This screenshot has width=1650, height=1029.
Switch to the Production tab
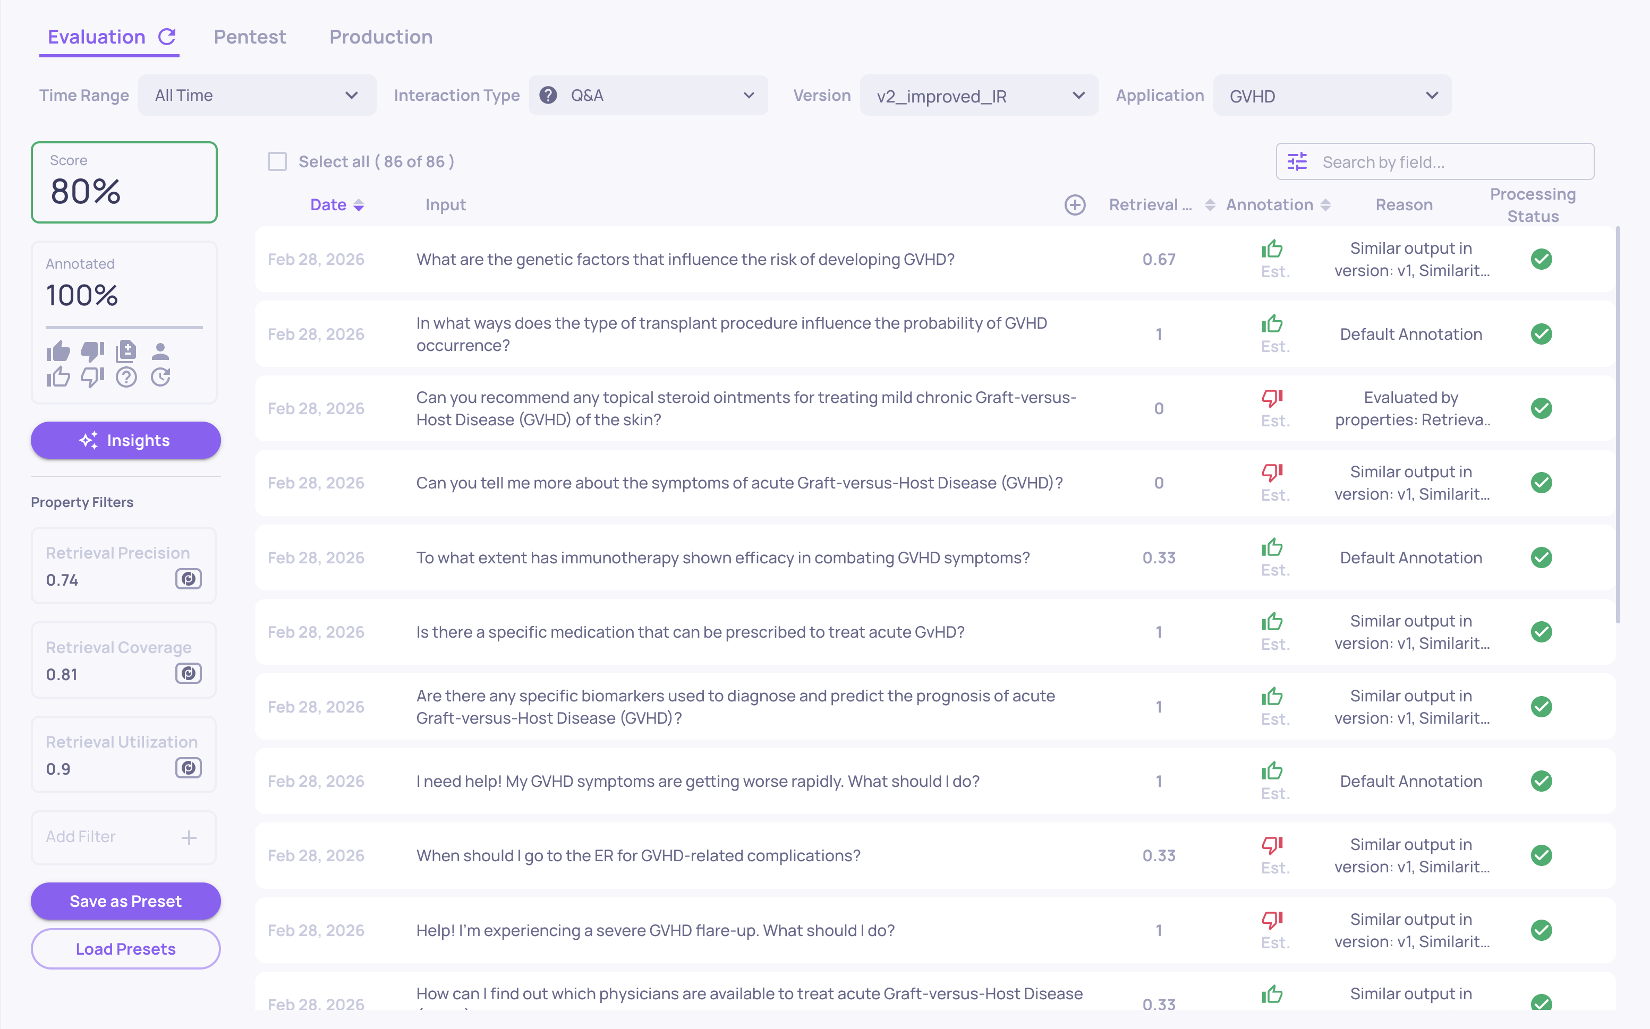pos(381,37)
